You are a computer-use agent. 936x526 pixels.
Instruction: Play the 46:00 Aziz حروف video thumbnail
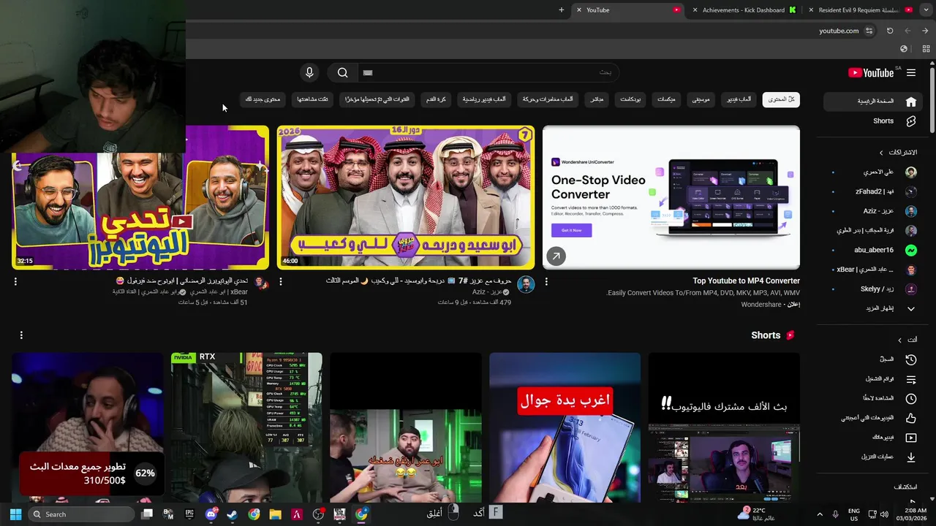tap(406, 197)
